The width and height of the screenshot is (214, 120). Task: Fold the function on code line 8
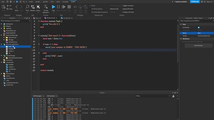(39, 36)
